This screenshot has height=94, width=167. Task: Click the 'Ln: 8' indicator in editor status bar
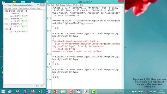[38, 86]
